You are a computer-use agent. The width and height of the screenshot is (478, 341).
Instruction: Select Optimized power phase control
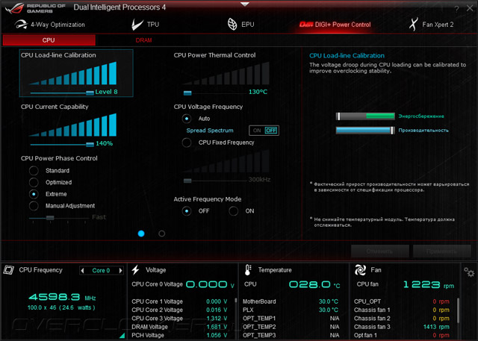point(34,182)
